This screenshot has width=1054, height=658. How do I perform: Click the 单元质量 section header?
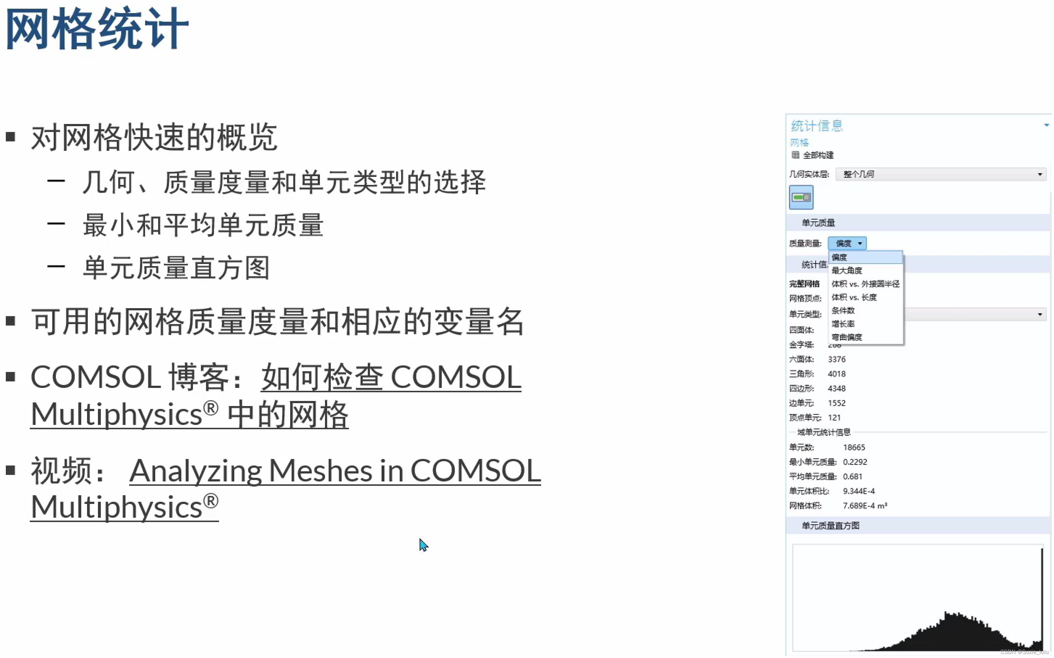tap(819, 222)
